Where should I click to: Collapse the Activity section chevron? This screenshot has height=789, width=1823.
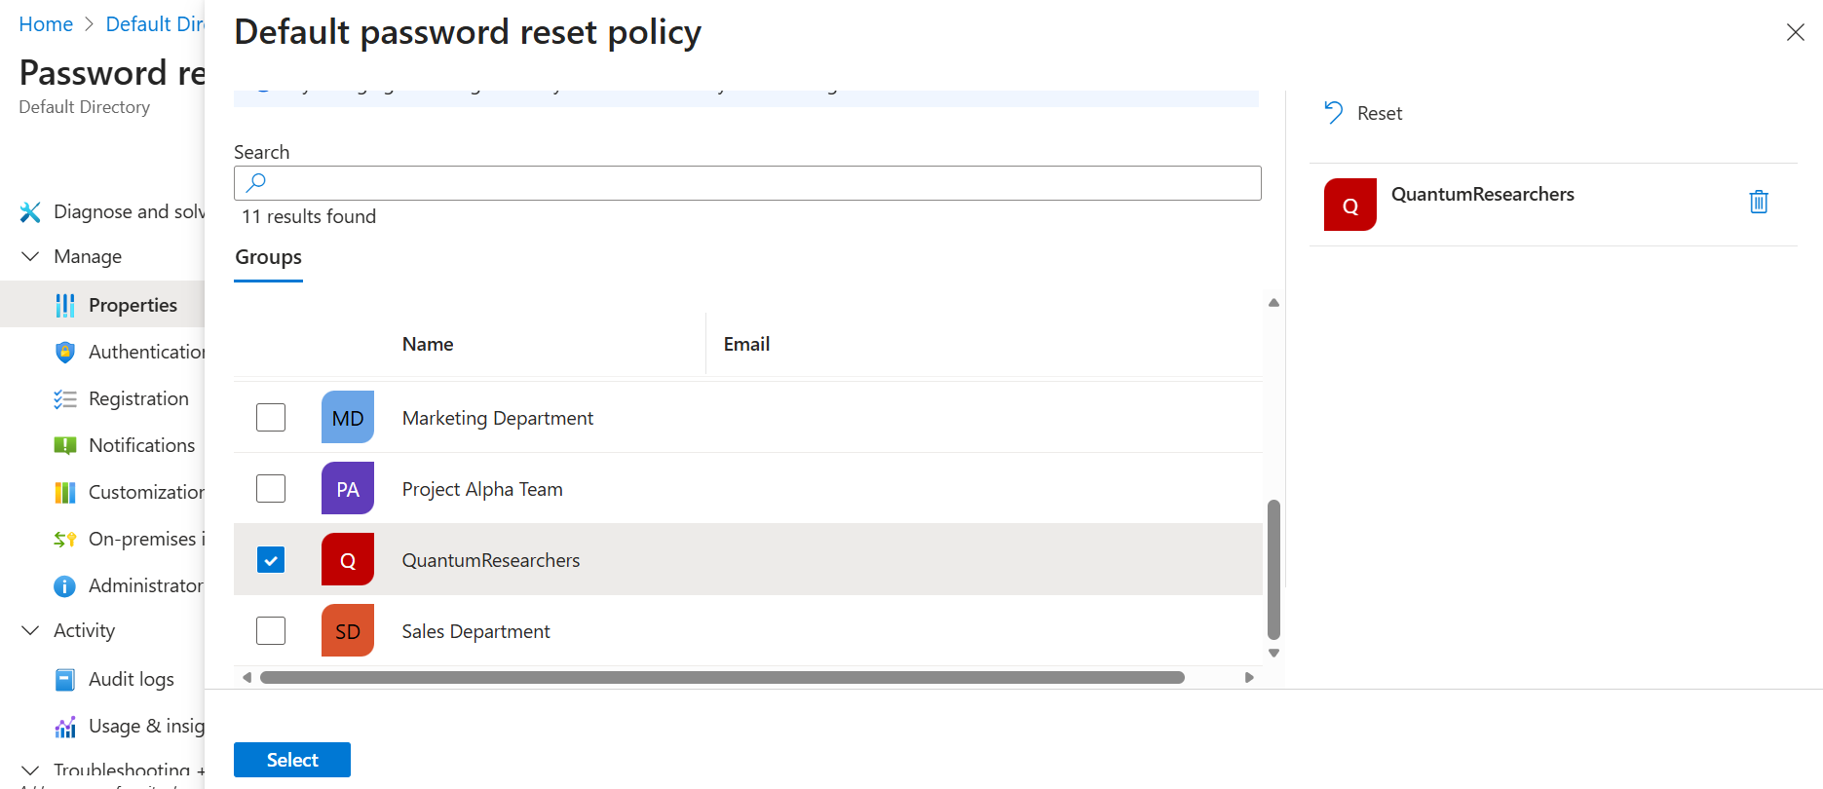[x=30, y=630]
